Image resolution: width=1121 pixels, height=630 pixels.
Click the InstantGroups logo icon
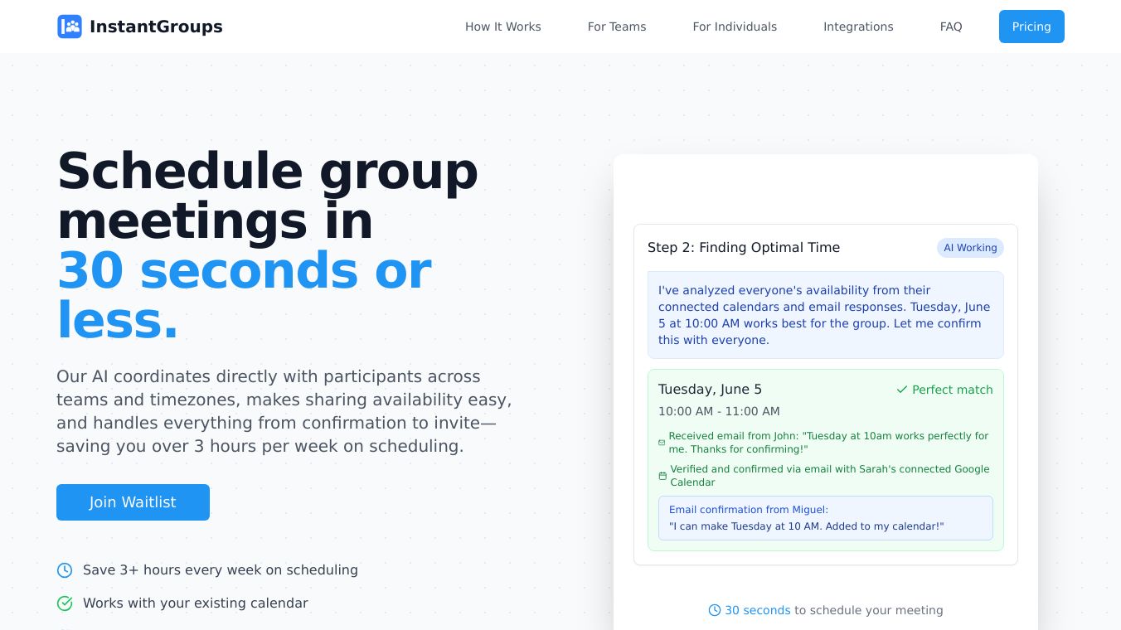[70, 27]
